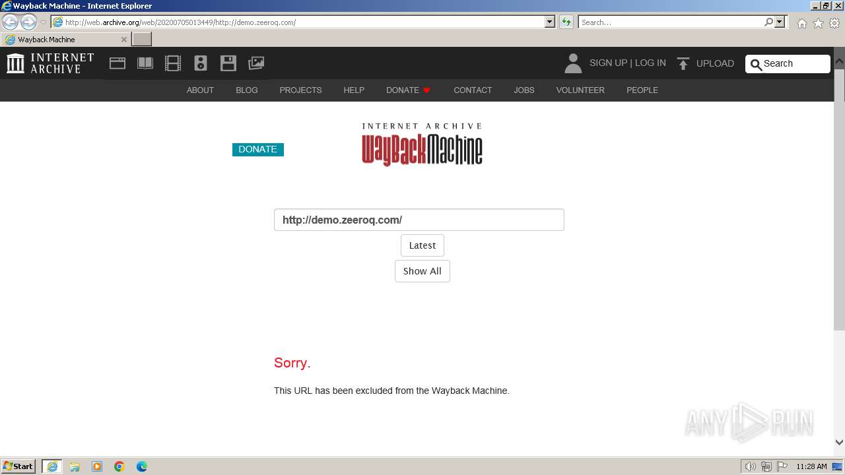845x475 pixels.
Task: Open the Chrome taskbar icon
Action: click(119, 466)
